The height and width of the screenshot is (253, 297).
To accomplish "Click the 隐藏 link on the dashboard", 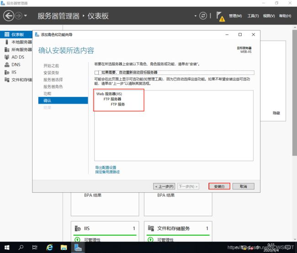I will (x=276, y=113).
